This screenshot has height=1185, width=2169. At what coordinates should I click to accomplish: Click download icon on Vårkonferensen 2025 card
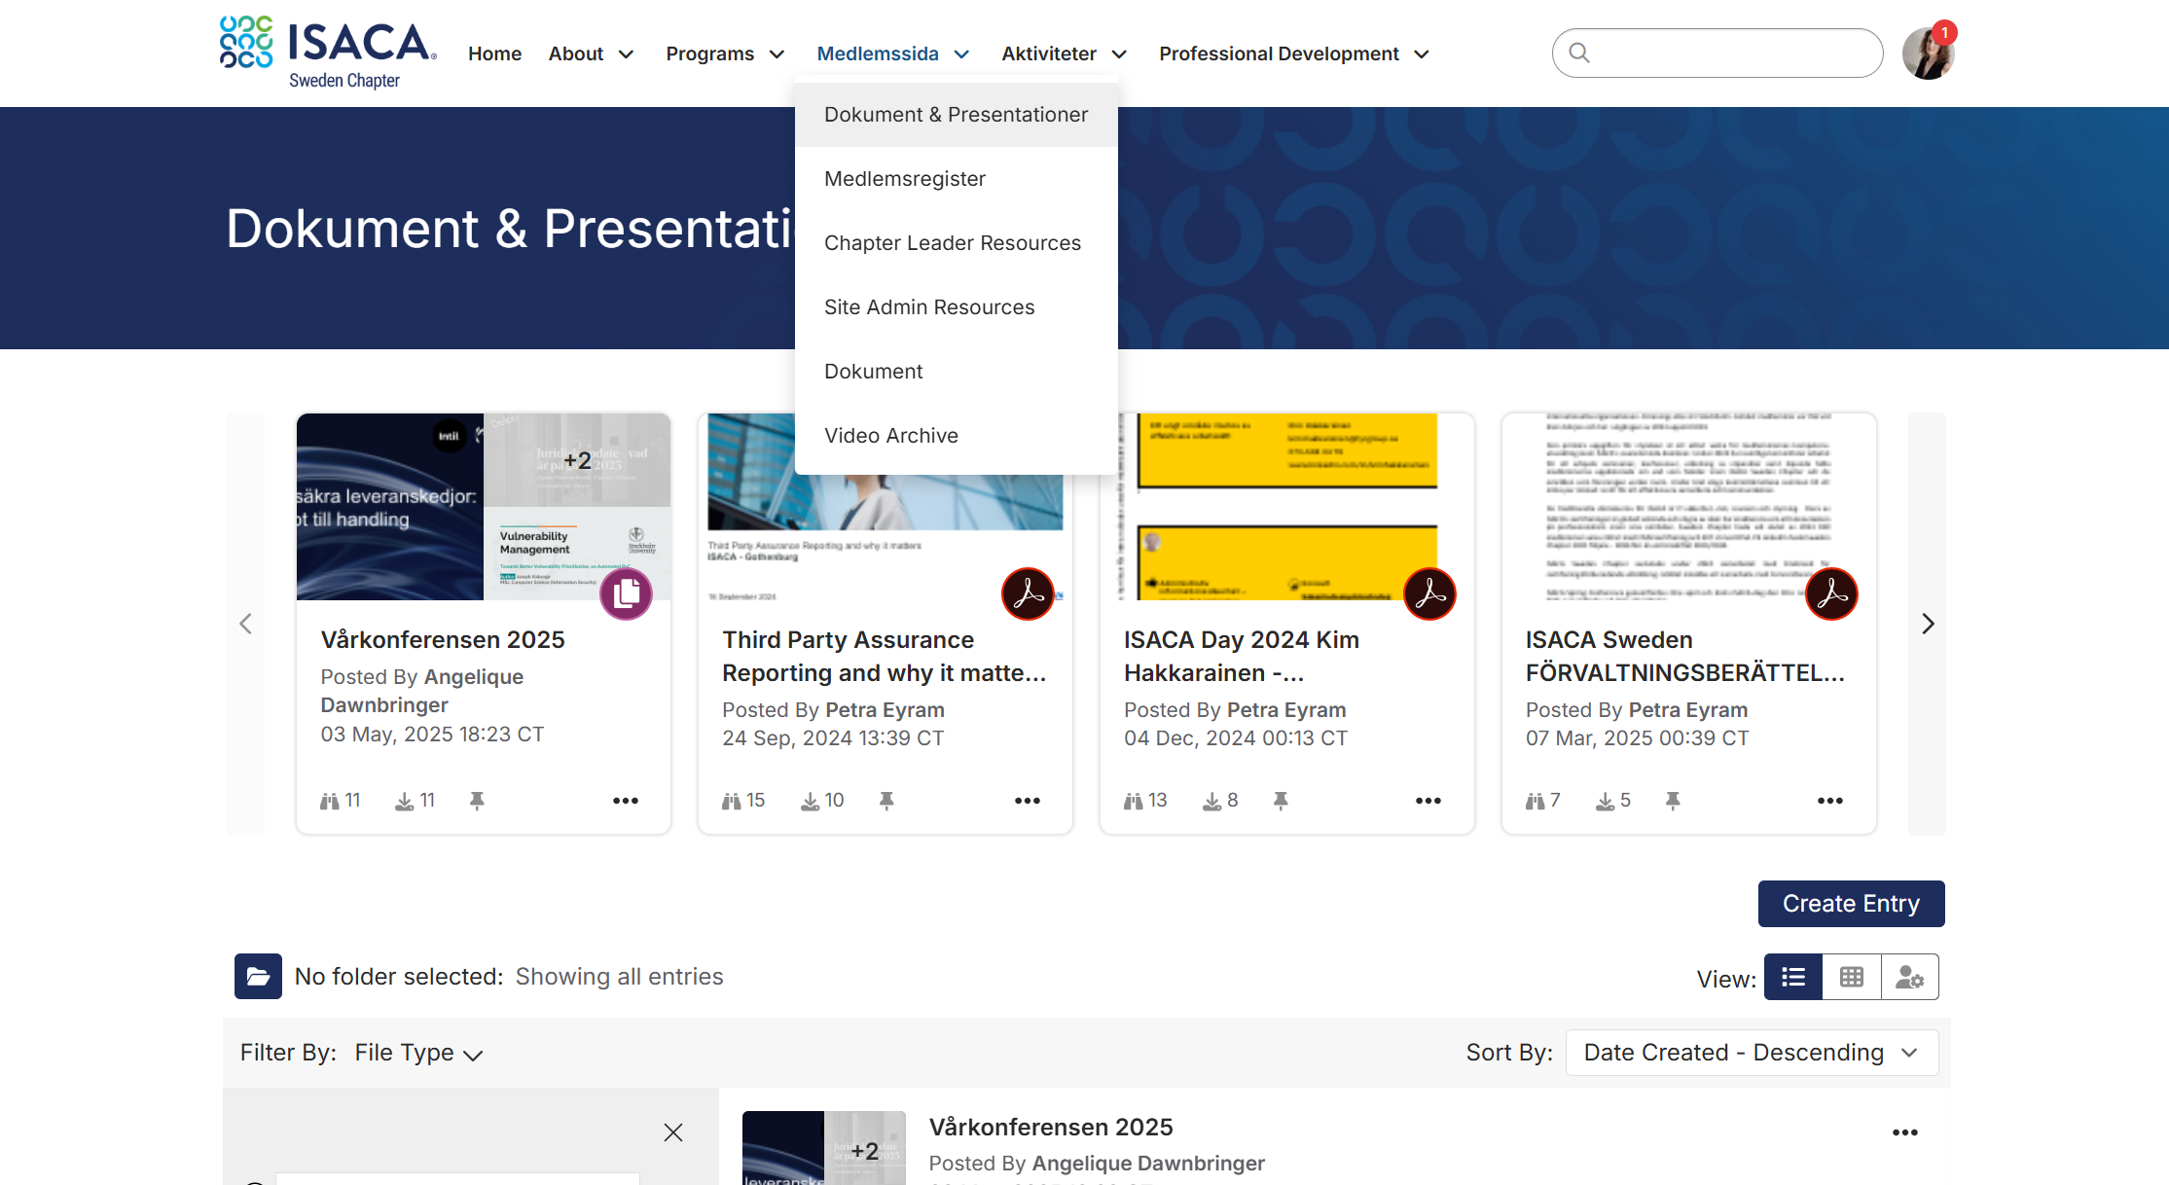(x=404, y=801)
